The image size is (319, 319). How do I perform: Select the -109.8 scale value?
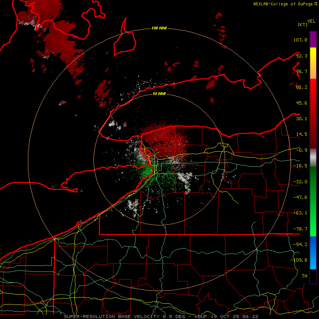[x=299, y=260]
